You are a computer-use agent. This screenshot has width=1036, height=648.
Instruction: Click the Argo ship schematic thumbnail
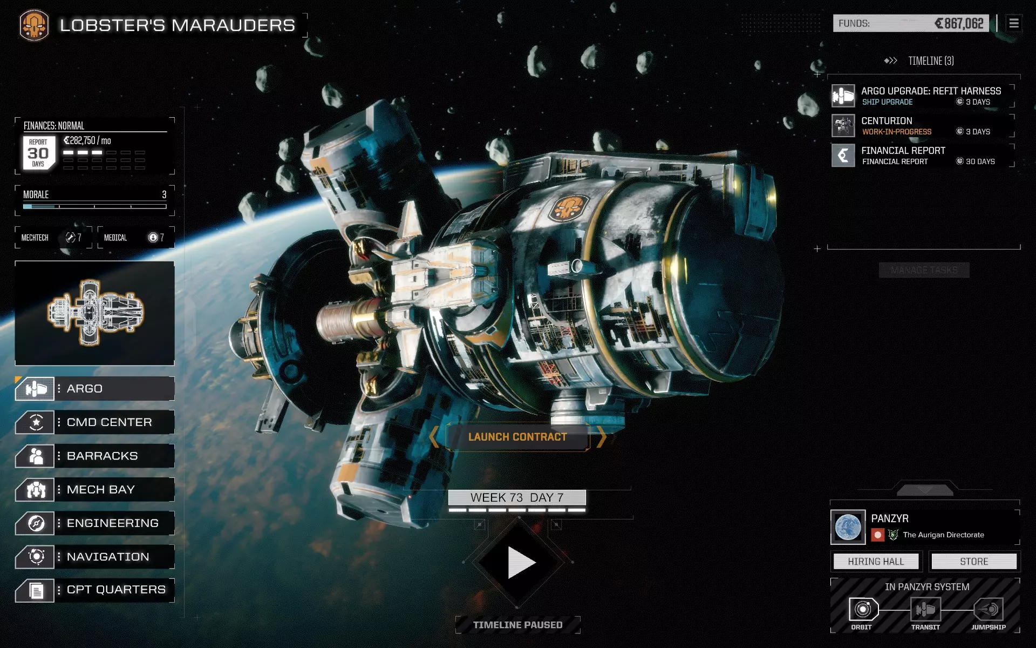[x=95, y=313]
